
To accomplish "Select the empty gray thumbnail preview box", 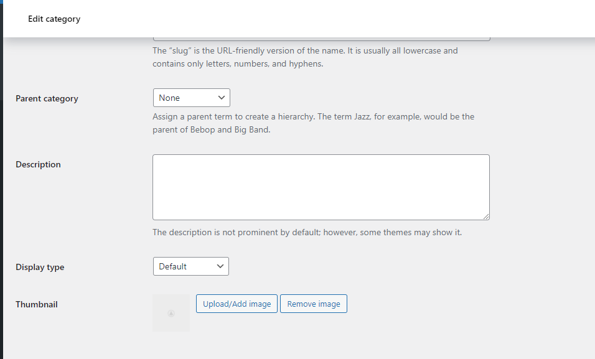I will coord(171,313).
